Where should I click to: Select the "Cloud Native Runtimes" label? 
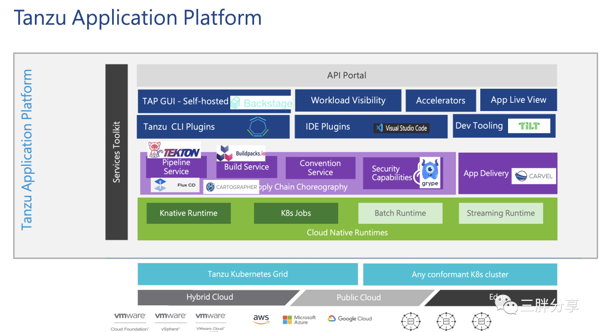(x=347, y=233)
